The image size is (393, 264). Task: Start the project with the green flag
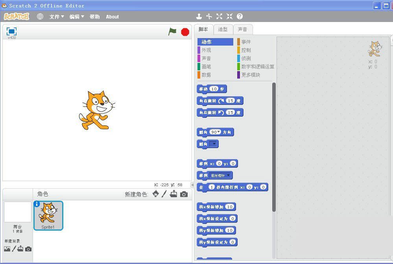click(x=172, y=32)
